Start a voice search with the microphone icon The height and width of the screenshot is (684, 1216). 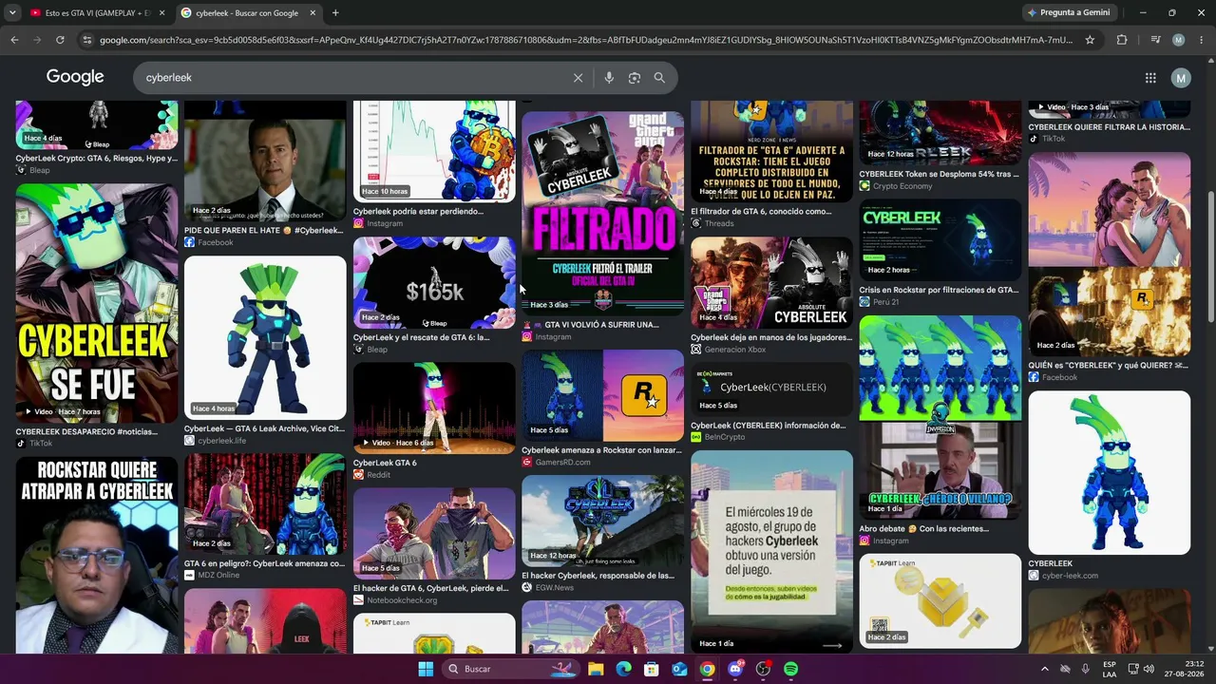click(x=609, y=78)
